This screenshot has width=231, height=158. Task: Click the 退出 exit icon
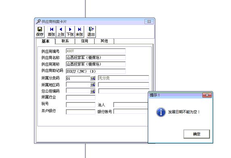[91, 31]
